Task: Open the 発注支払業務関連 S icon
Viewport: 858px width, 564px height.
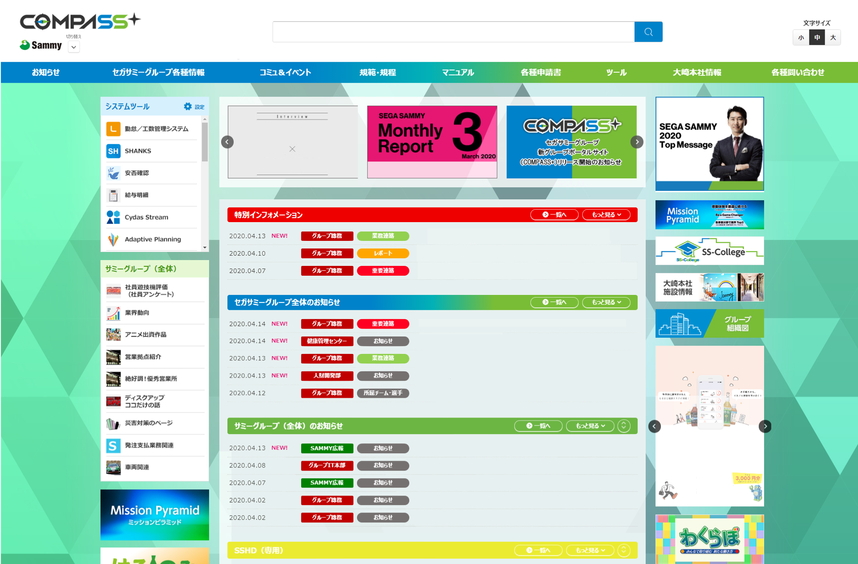Action: pyautogui.click(x=114, y=446)
